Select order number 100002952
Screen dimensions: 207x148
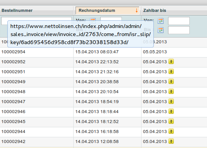[x=13, y=62]
